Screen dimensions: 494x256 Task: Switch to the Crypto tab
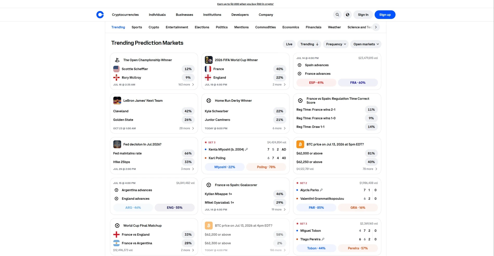[x=154, y=27]
